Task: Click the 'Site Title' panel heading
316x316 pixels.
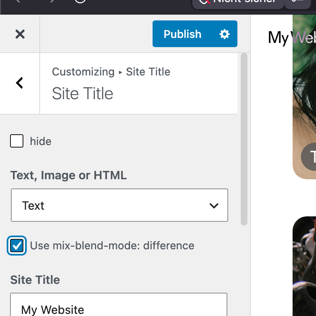Action: [x=82, y=93]
